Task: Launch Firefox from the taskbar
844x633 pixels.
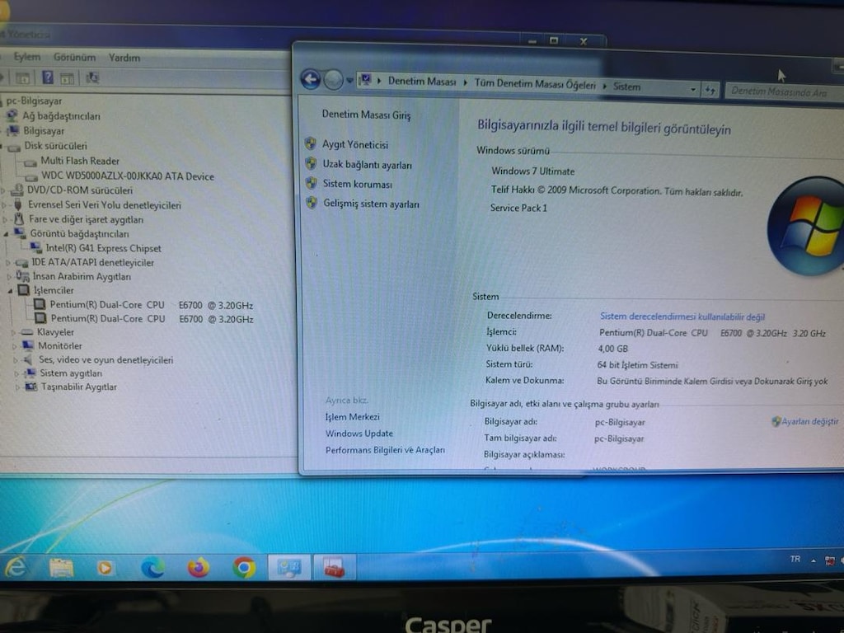Action: point(199,568)
